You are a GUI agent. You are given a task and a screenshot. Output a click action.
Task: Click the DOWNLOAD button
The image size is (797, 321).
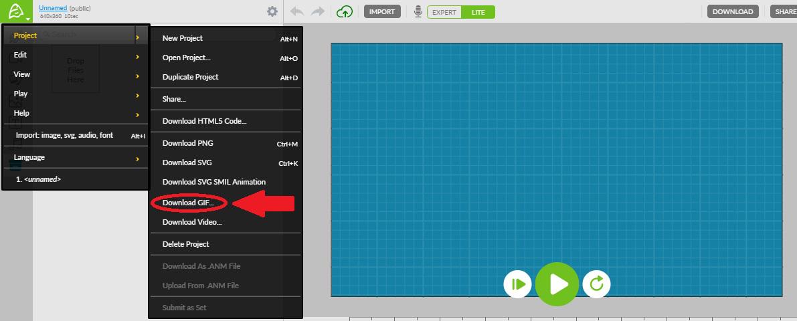[733, 11]
